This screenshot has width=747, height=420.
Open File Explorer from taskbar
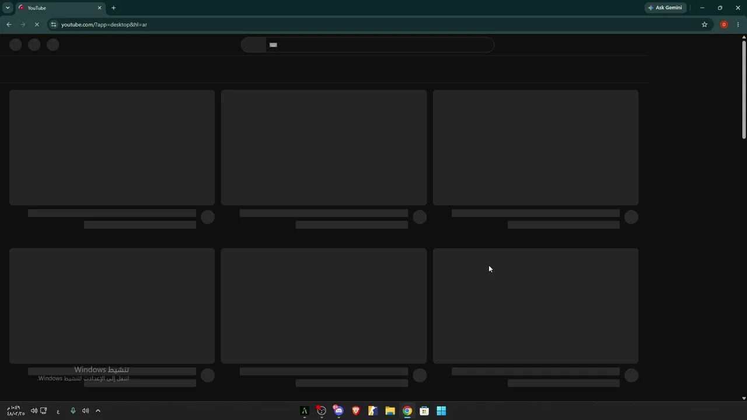coord(390,411)
